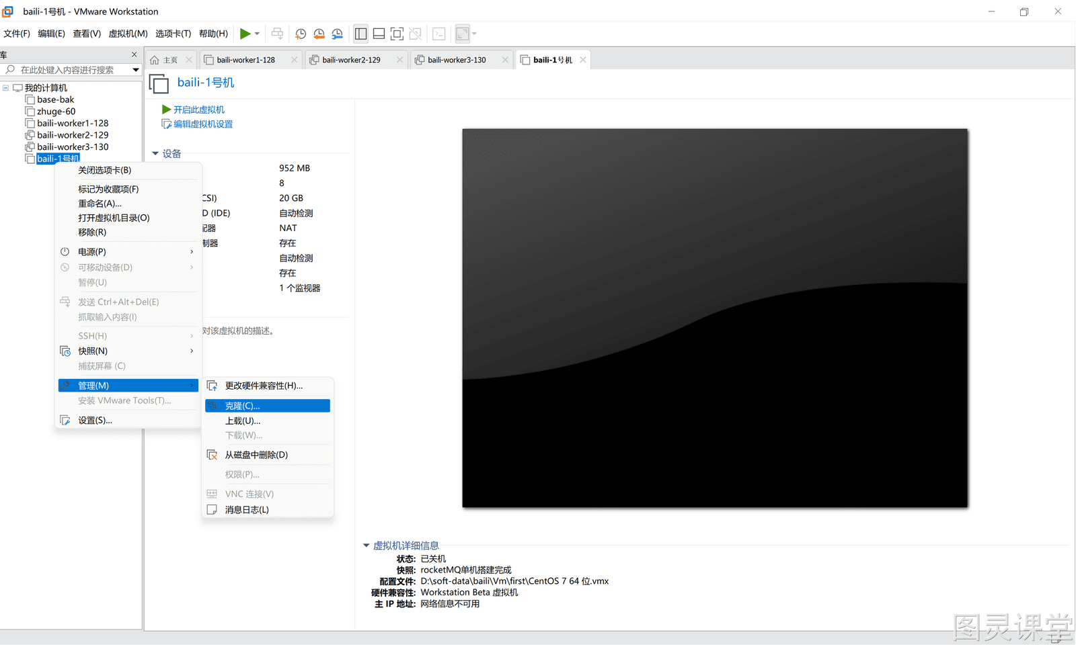The image size is (1076, 645).
Task: Click the 1 个监视器 display value
Action: 299,288
